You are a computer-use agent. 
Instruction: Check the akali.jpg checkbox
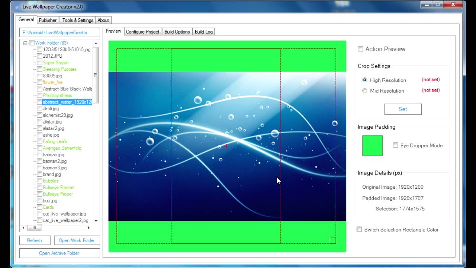coord(39,109)
